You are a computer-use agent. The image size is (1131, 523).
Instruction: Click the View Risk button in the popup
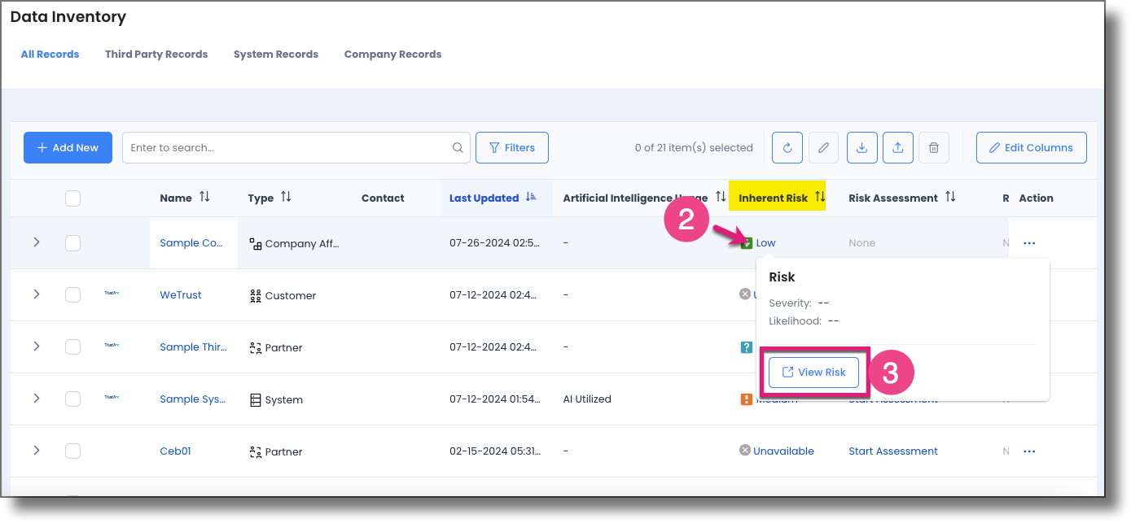813,371
